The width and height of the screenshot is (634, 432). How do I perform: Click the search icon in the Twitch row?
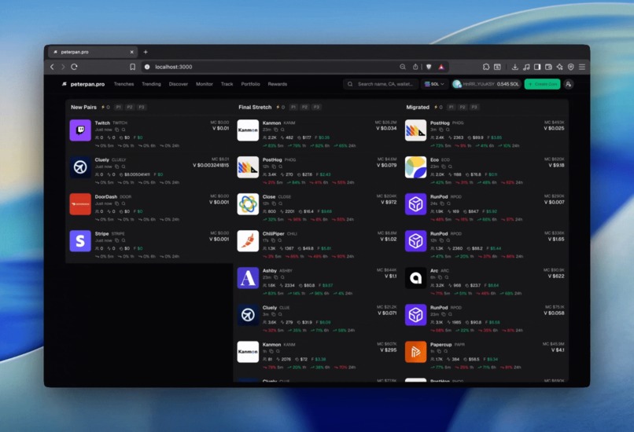point(123,130)
